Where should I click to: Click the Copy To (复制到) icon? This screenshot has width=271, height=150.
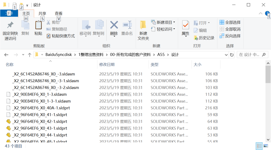pos(100,25)
